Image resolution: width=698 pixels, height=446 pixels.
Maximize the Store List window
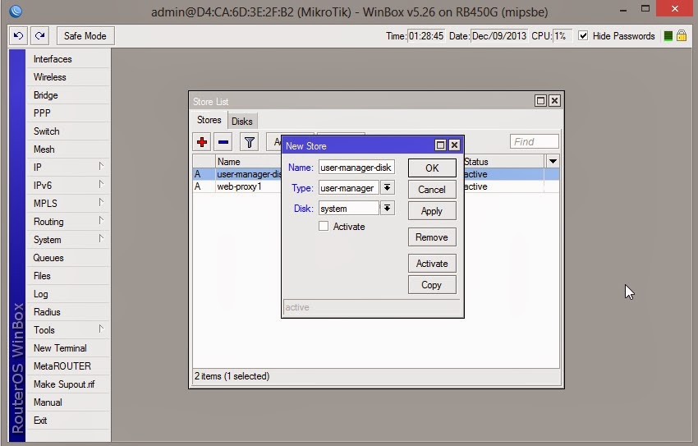(x=540, y=100)
